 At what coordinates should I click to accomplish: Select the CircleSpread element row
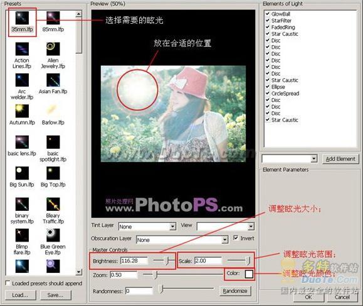tap(285, 93)
